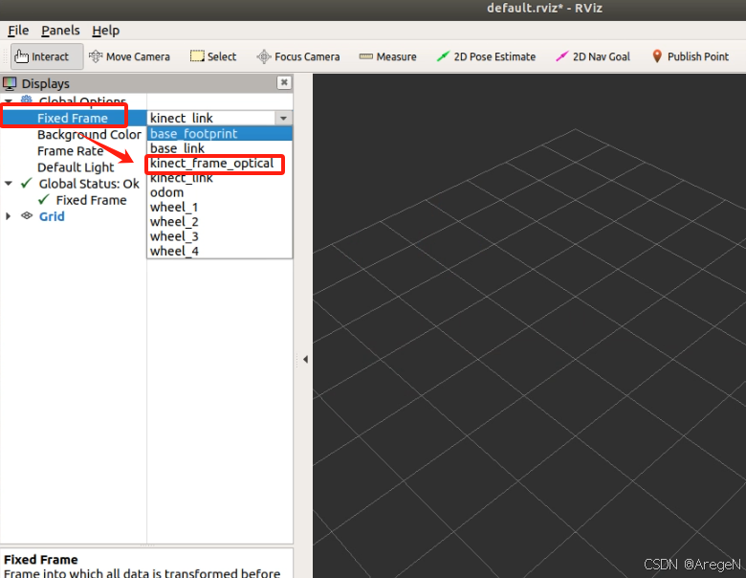This screenshot has height=578, width=746.
Task: Collapse the left panel with the arrow handle
Action: pos(305,360)
